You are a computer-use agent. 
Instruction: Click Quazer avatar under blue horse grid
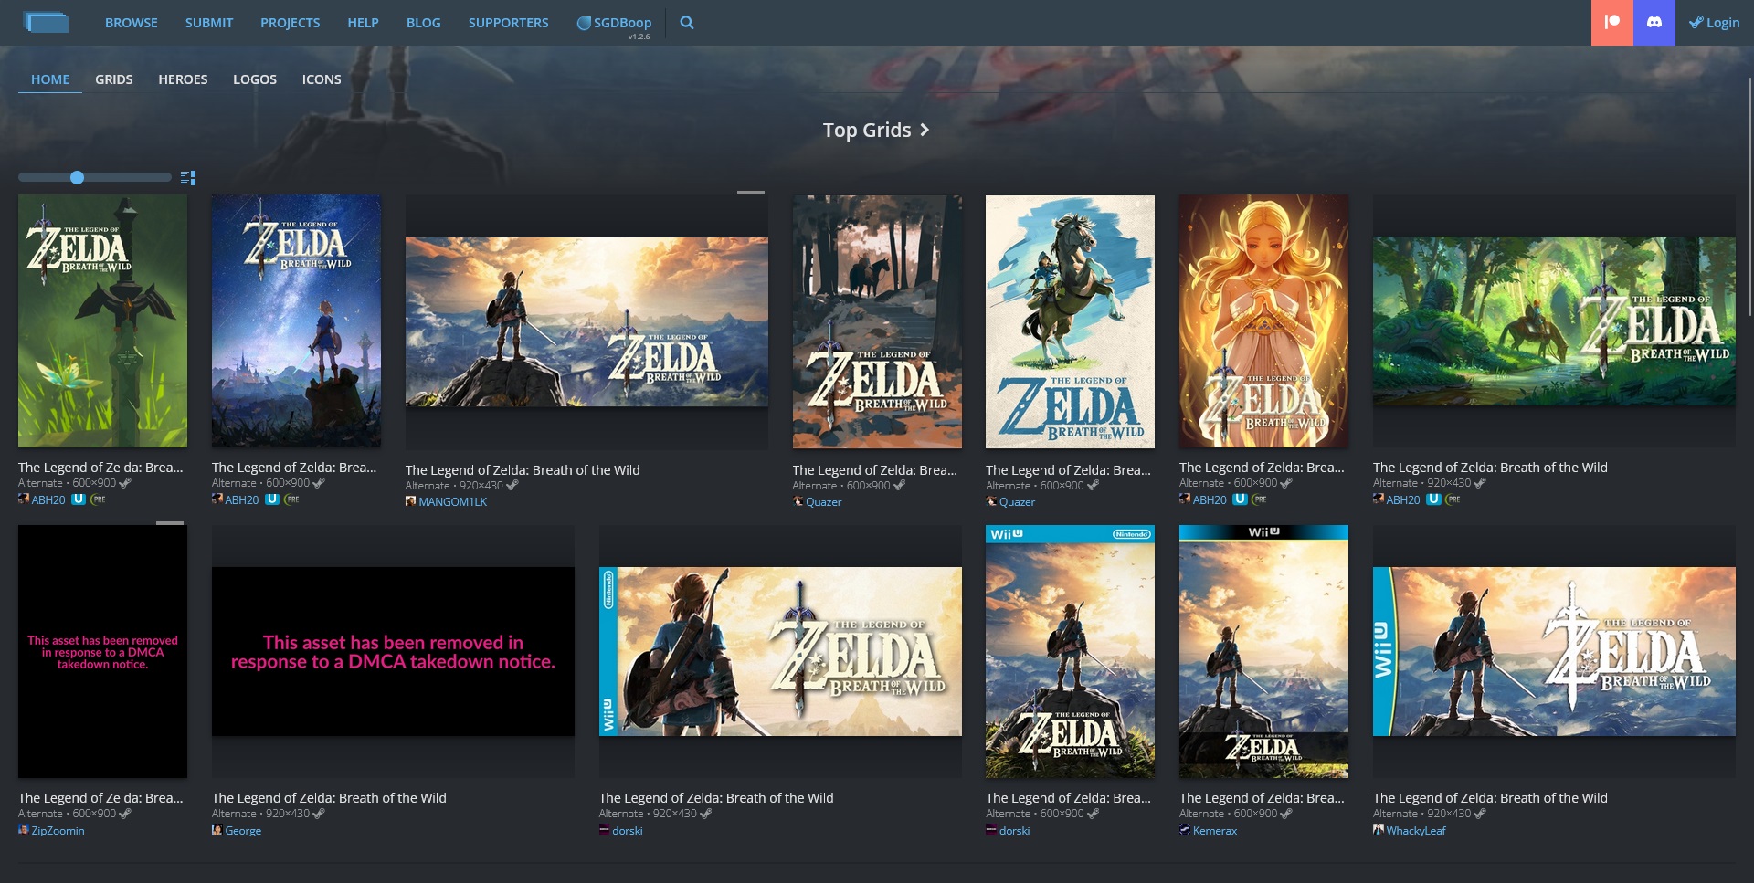991,501
